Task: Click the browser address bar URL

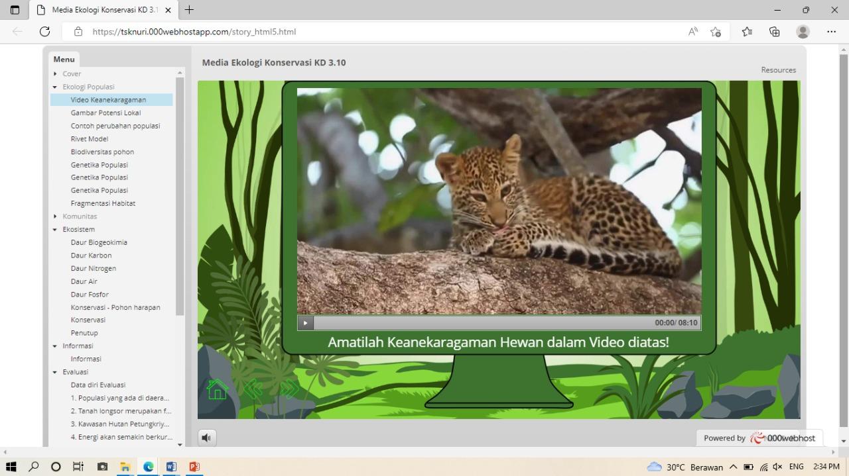Action: 194,32
